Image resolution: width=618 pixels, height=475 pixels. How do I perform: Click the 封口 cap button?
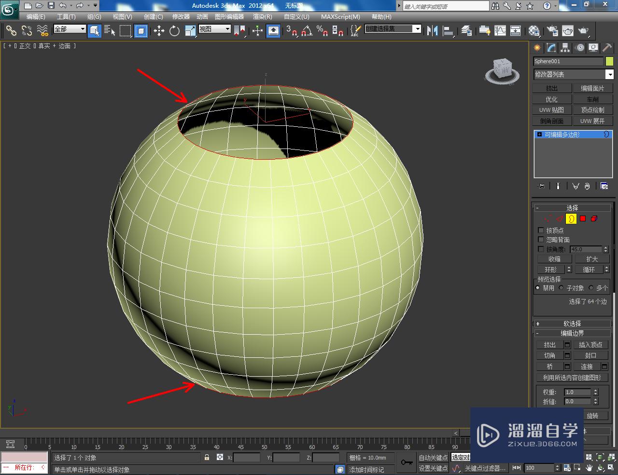[590, 355]
